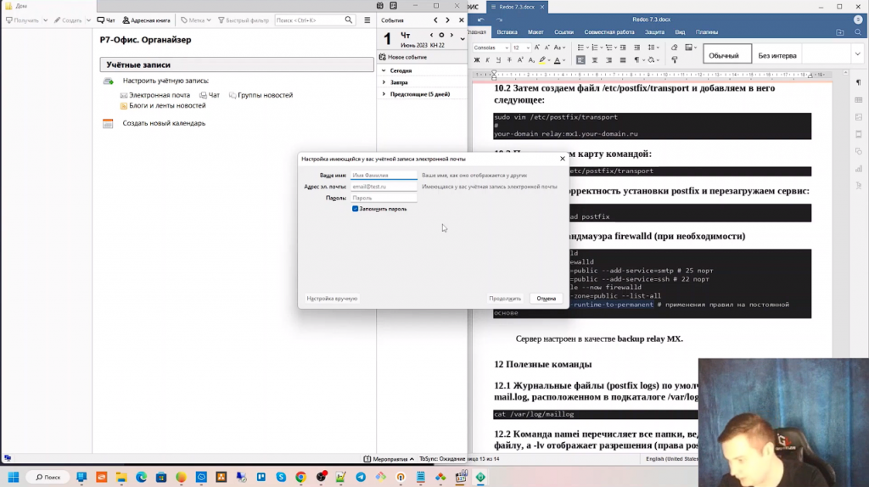Screen dimensions: 869x487
Task: Decrease font size in document editor
Action: 547,48
